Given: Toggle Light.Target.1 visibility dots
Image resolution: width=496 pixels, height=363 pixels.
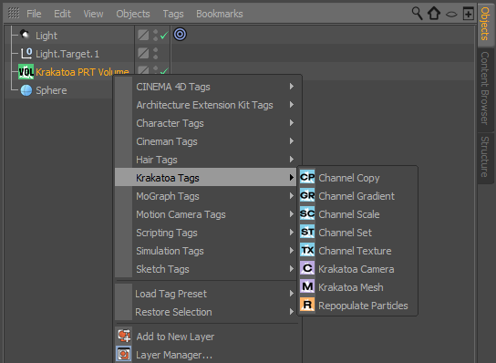Looking at the screenshot, I should pyautogui.click(x=155, y=53).
